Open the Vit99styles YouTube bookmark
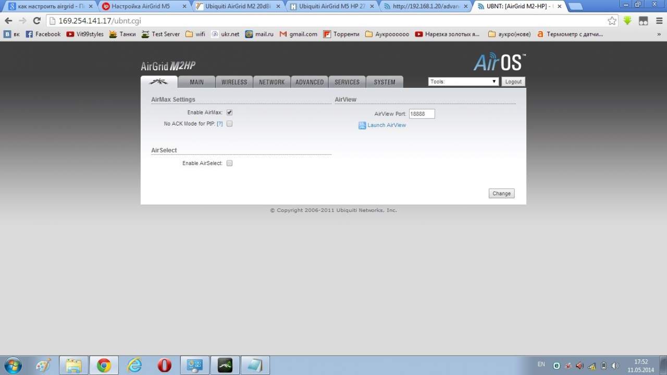 click(x=85, y=34)
